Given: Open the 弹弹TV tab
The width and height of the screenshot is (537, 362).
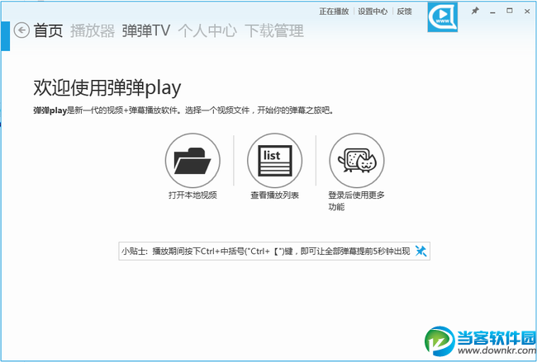Looking at the screenshot, I should pyautogui.click(x=146, y=31).
